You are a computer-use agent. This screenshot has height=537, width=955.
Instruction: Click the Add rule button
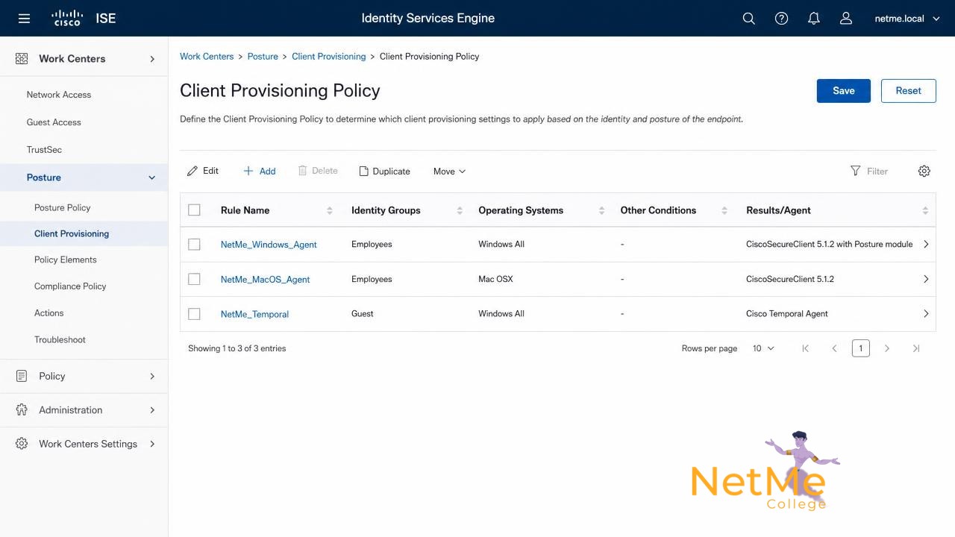[x=260, y=172]
